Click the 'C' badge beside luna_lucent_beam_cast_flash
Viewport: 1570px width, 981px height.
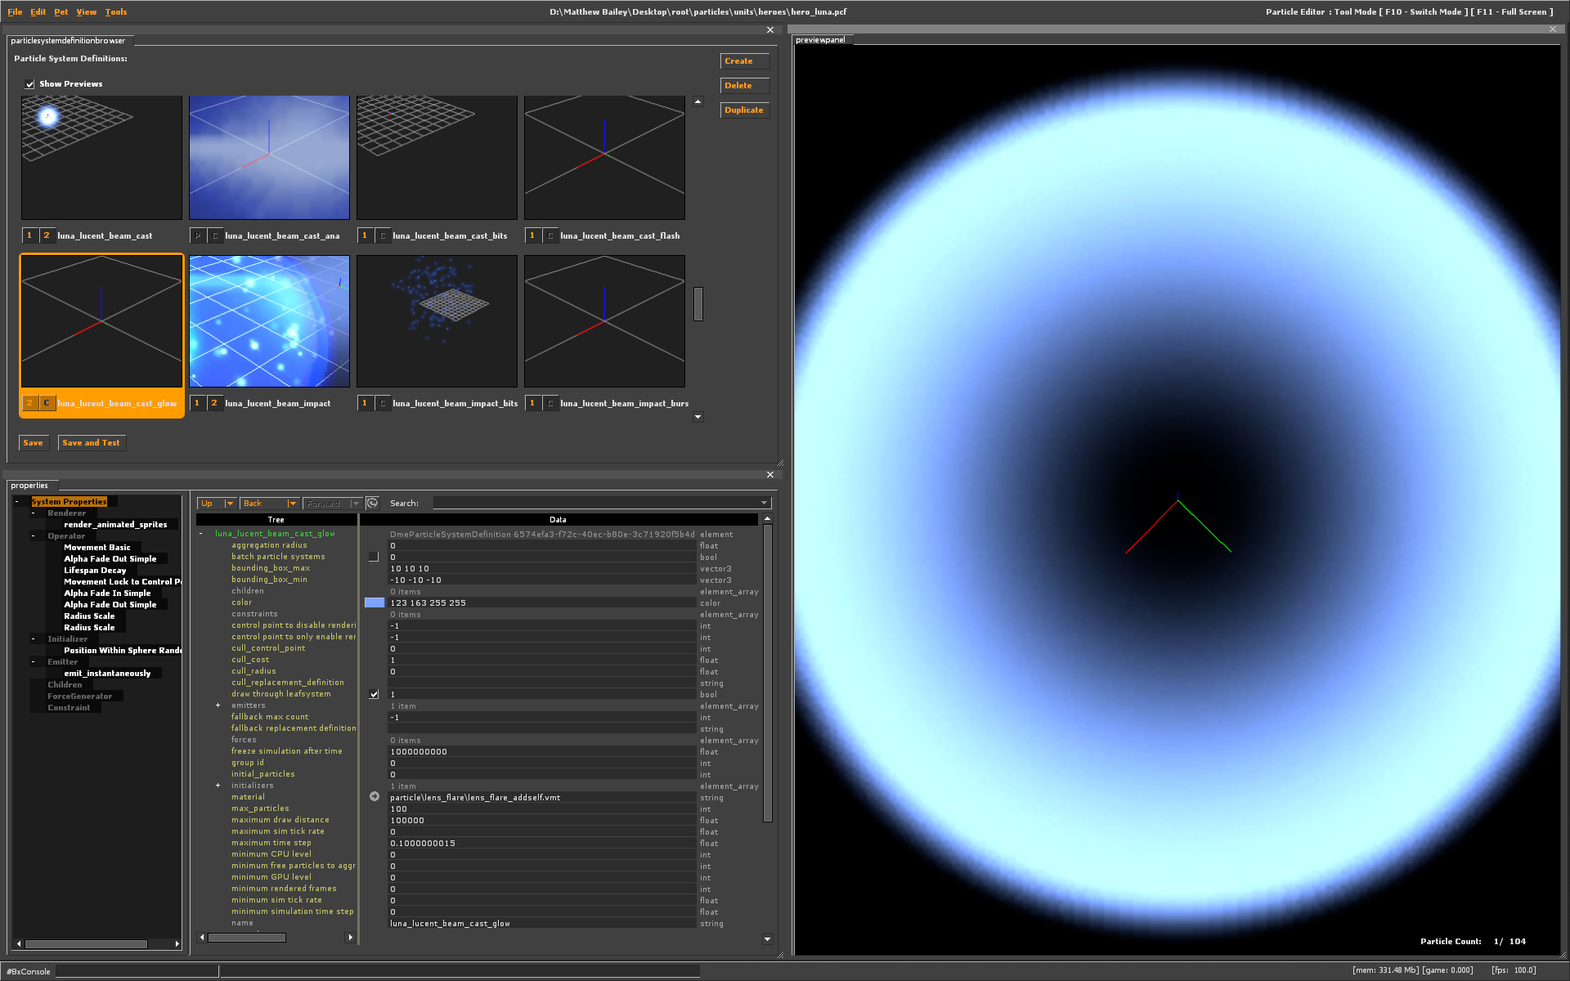click(x=550, y=235)
